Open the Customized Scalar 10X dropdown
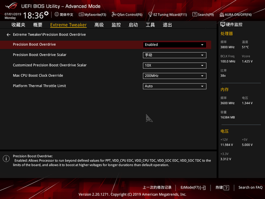Screen dimensions: 265x199 coord(174,65)
